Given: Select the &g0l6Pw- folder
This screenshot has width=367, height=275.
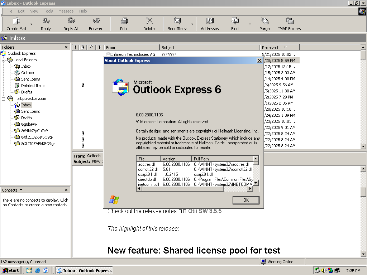Looking at the screenshot, I should click(x=29, y=124).
